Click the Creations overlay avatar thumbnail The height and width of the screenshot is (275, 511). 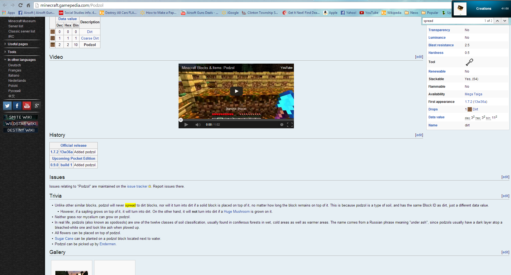460,9
